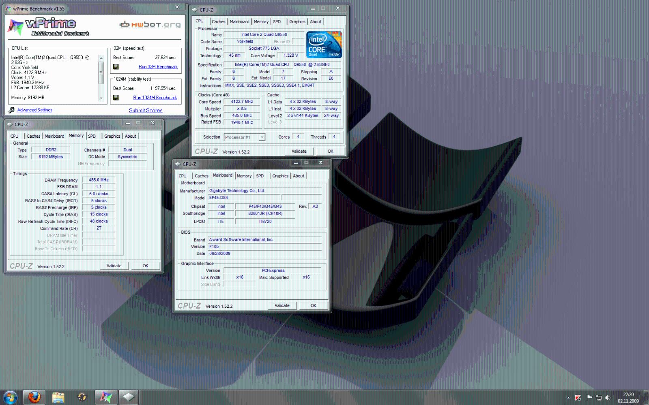Image resolution: width=649 pixels, height=405 pixels.
Task: Launch Firefox from the taskbar
Action: click(34, 397)
